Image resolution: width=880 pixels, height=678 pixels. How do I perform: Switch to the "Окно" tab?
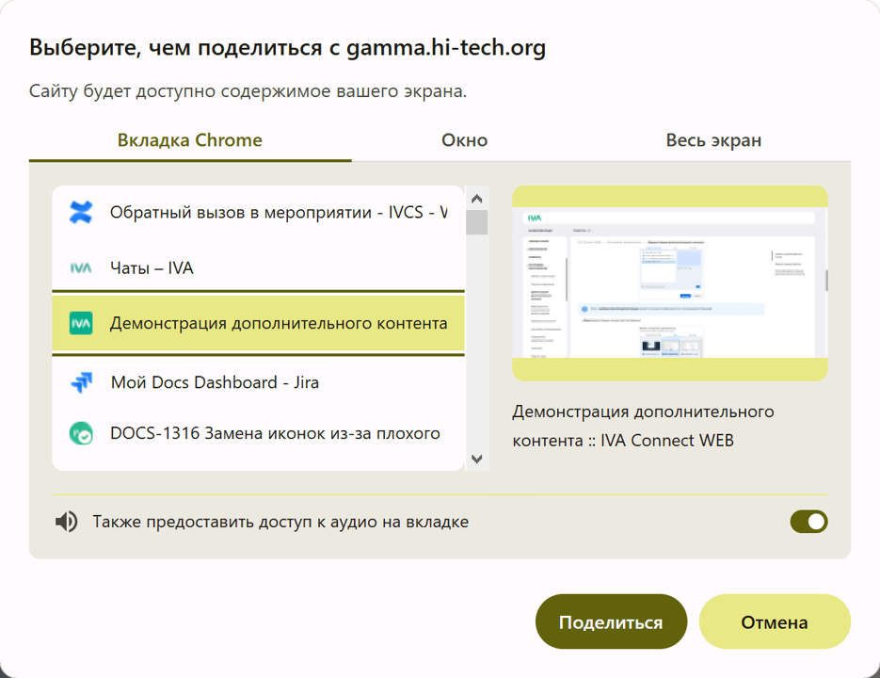click(x=464, y=139)
